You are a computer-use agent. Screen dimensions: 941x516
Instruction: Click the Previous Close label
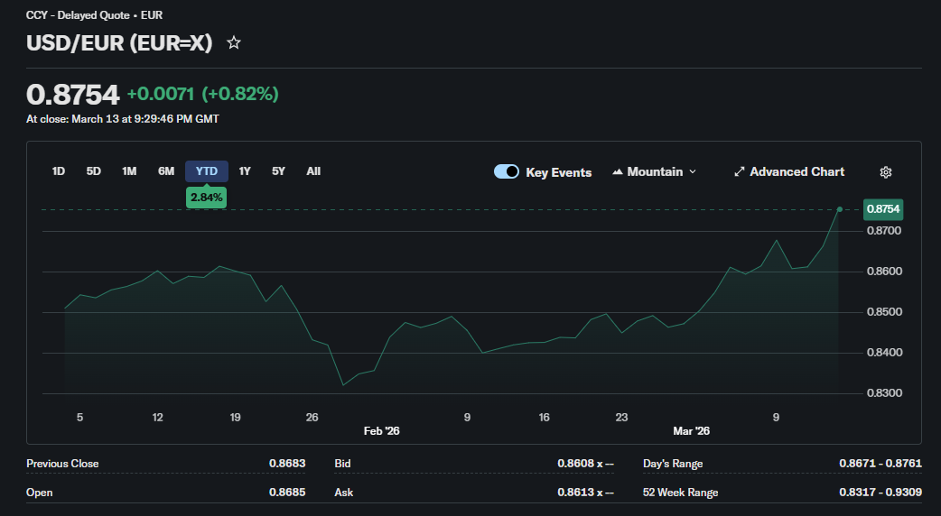pos(62,464)
